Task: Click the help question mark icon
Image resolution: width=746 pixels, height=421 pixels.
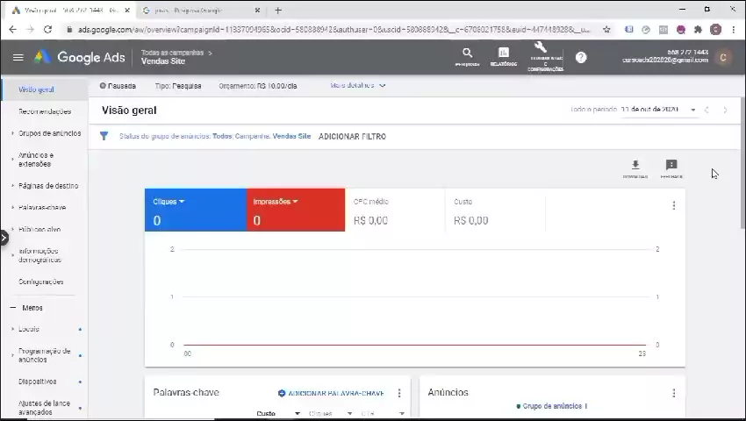Action: click(581, 57)
